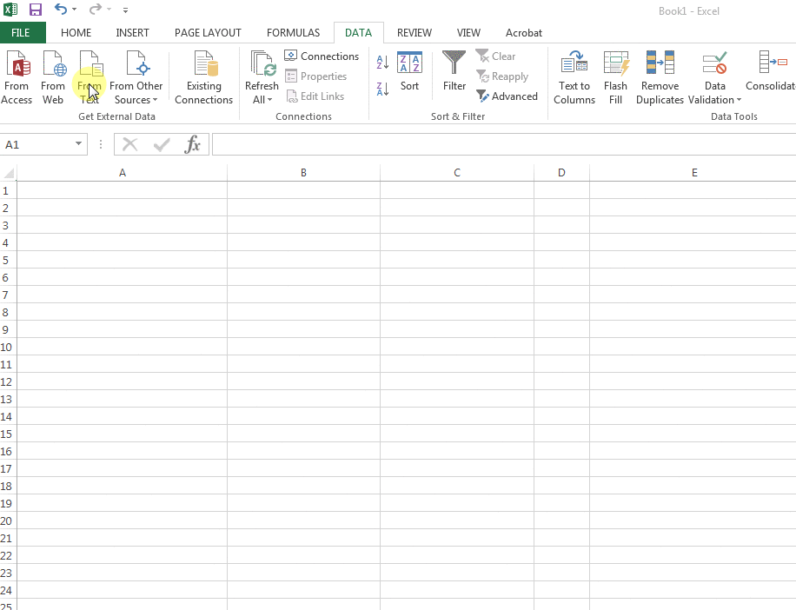The image size is (796, 610).
Task: Select column B header
Action: coord(303,173)
